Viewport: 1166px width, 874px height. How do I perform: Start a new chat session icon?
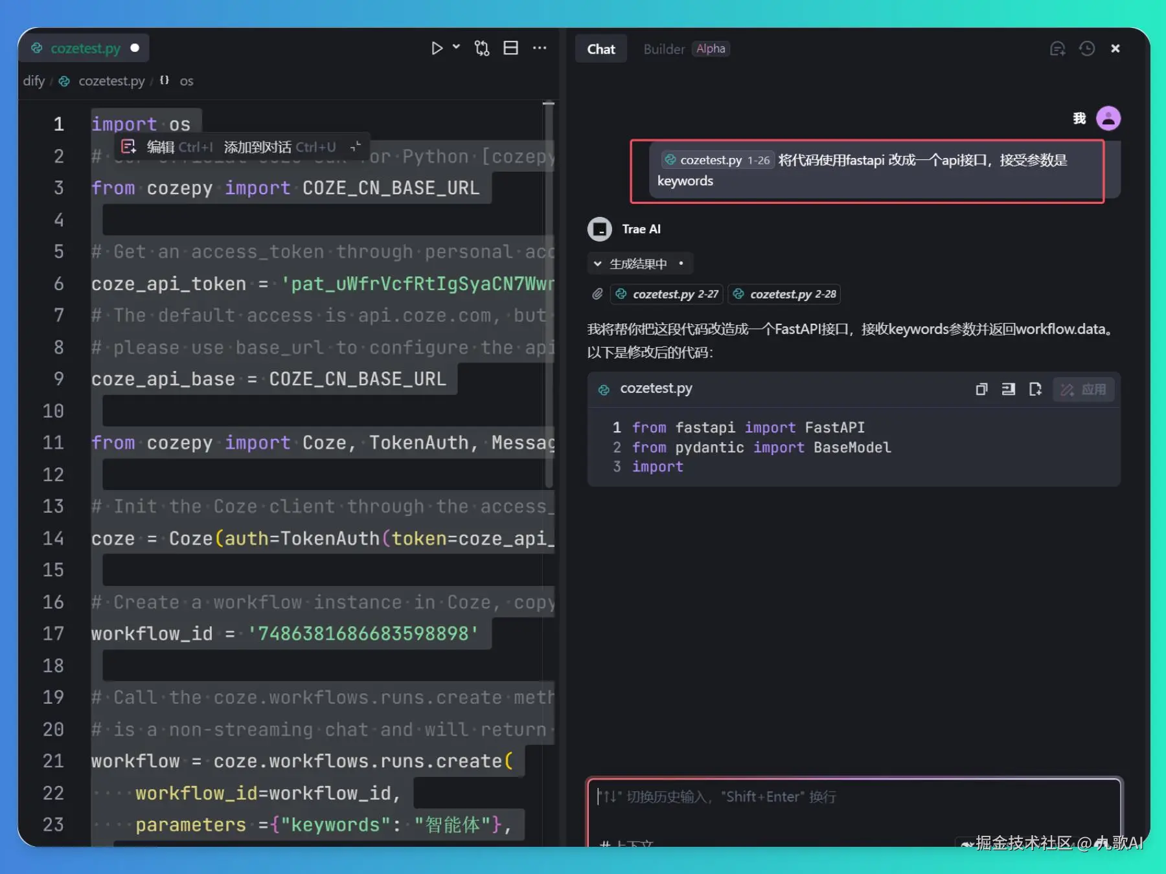[1057, 49]
